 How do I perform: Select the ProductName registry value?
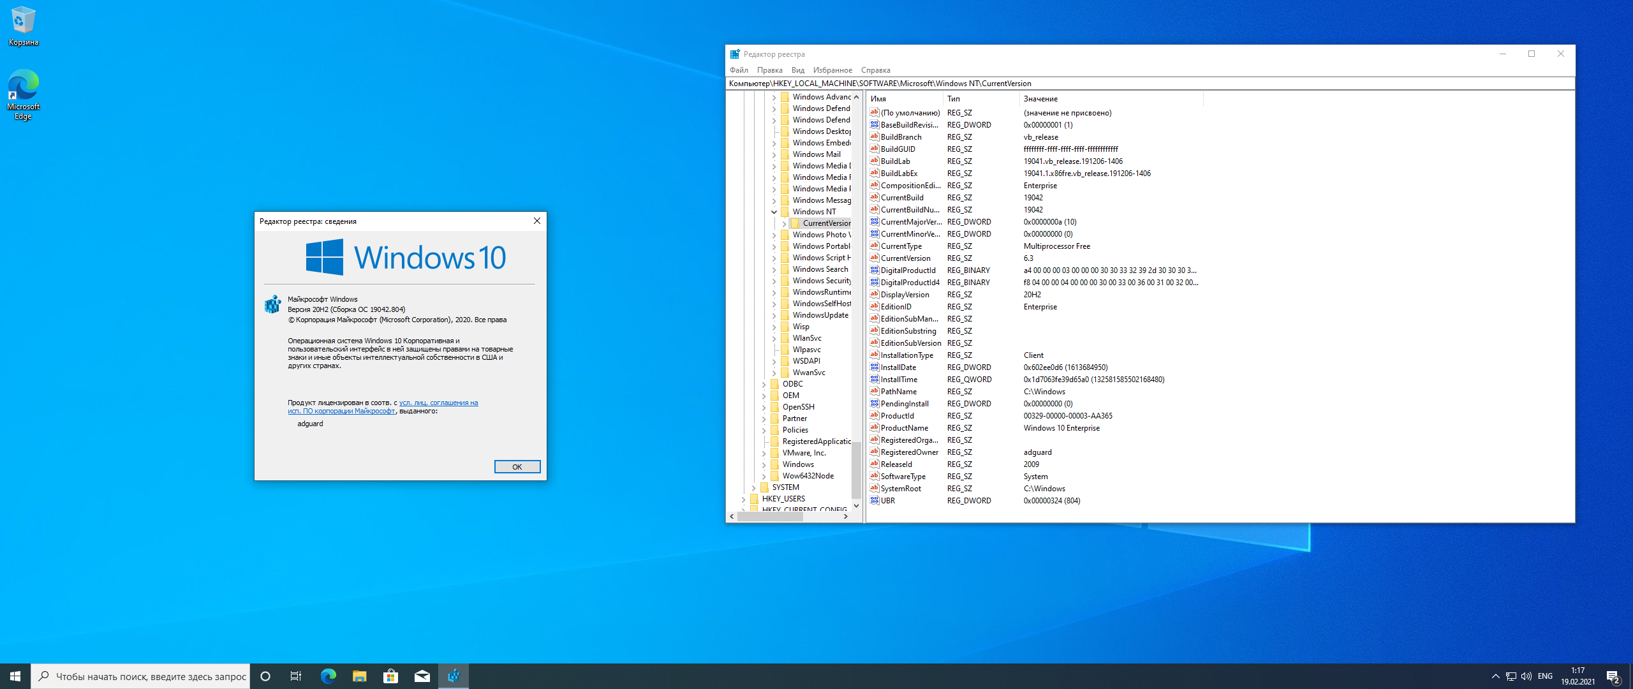tap(904, 428)
